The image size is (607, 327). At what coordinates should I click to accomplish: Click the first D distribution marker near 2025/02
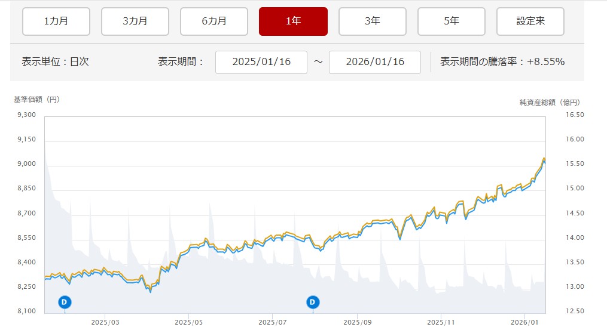[x=65, y=302]
